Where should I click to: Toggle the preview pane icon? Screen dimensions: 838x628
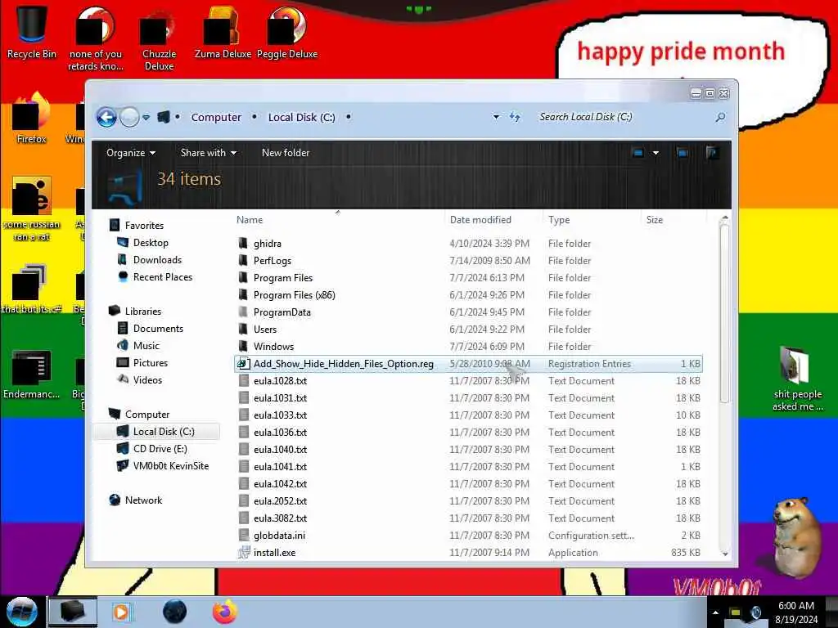[683, 153]
